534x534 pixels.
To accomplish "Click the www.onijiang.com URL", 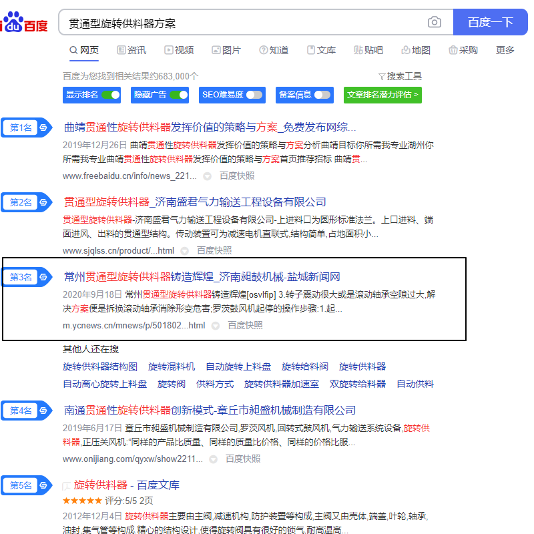I will (x=133, y=459).
